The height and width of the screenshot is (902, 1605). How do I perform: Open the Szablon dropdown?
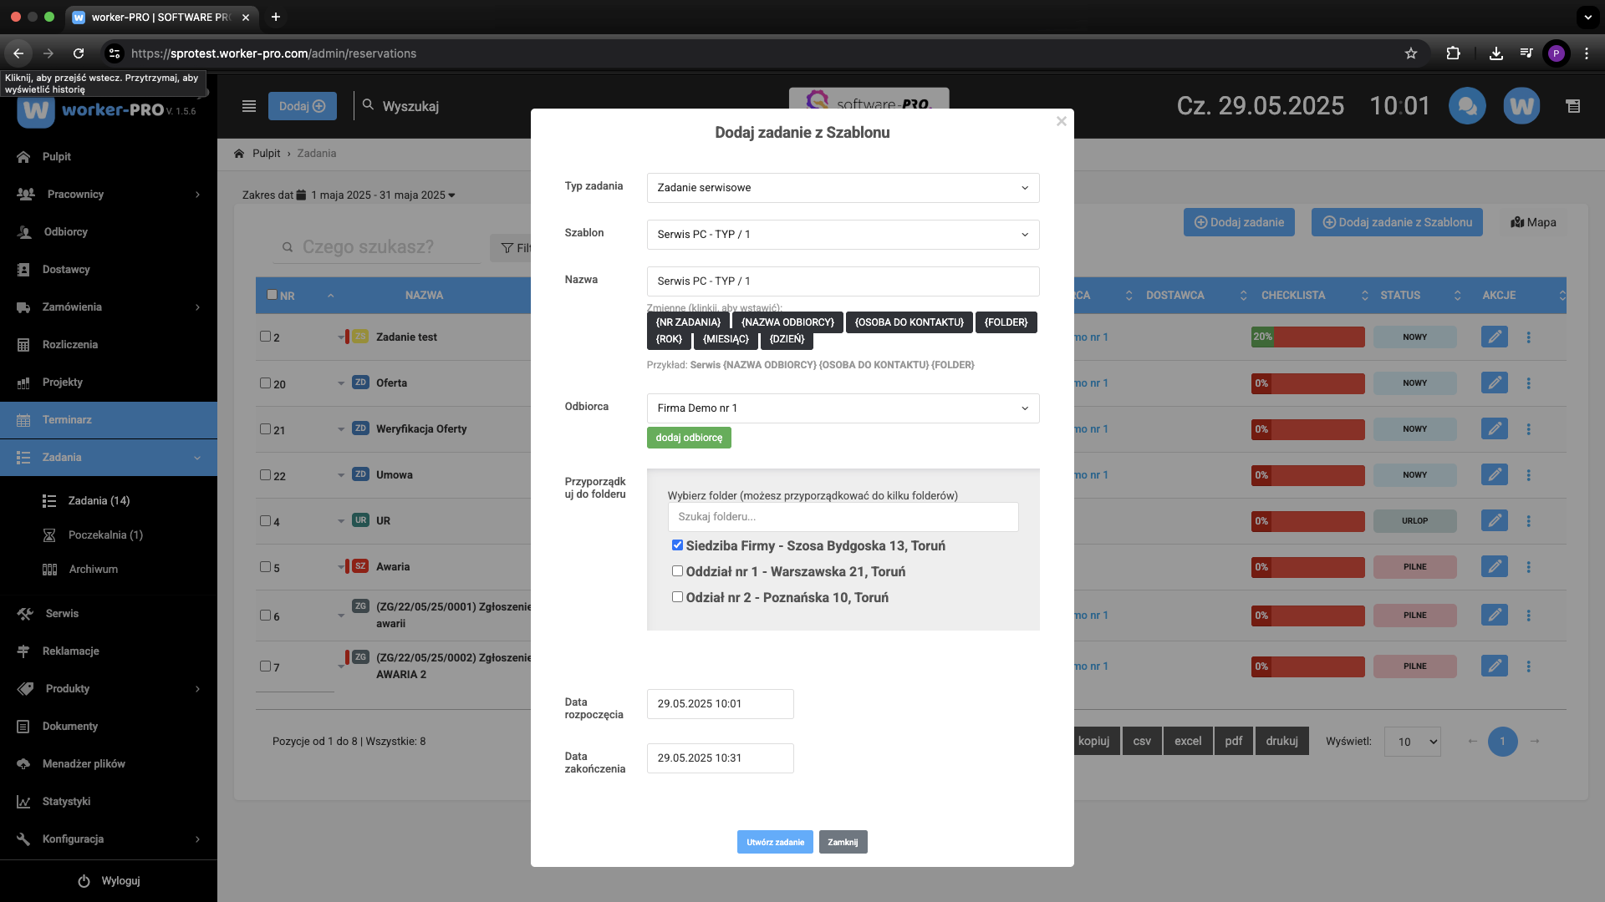(843, 235)
